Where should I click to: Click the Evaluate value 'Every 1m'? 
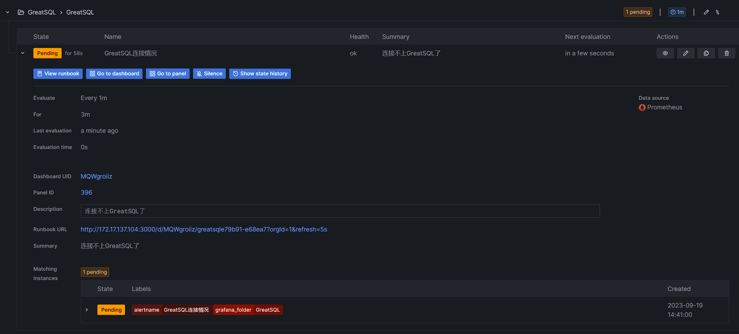pos(94,98)
